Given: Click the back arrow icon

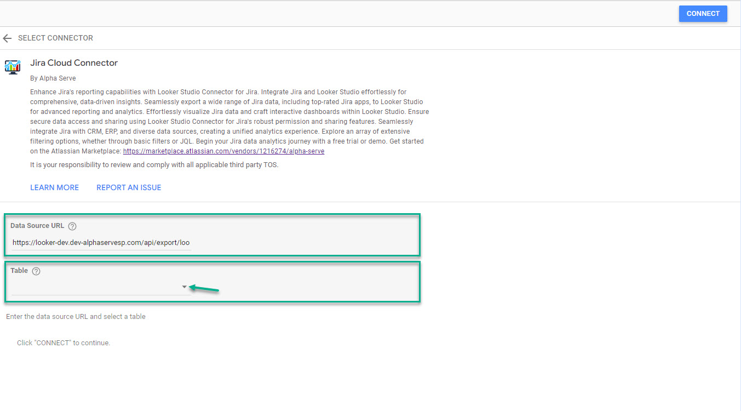Looking at the screenshot, I should (7, 38).
